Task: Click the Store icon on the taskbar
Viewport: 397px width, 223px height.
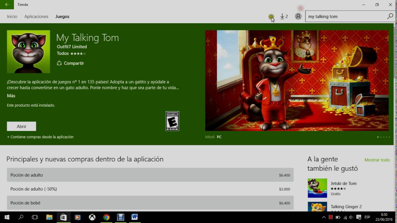Action: tap(63, 217)
